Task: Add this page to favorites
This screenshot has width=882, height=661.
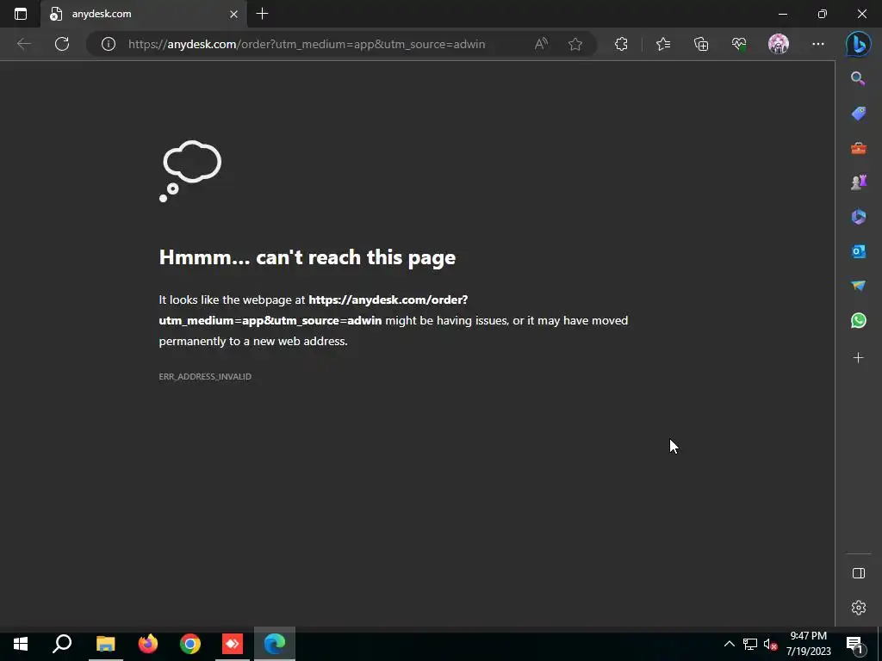Action: (575, 44)
